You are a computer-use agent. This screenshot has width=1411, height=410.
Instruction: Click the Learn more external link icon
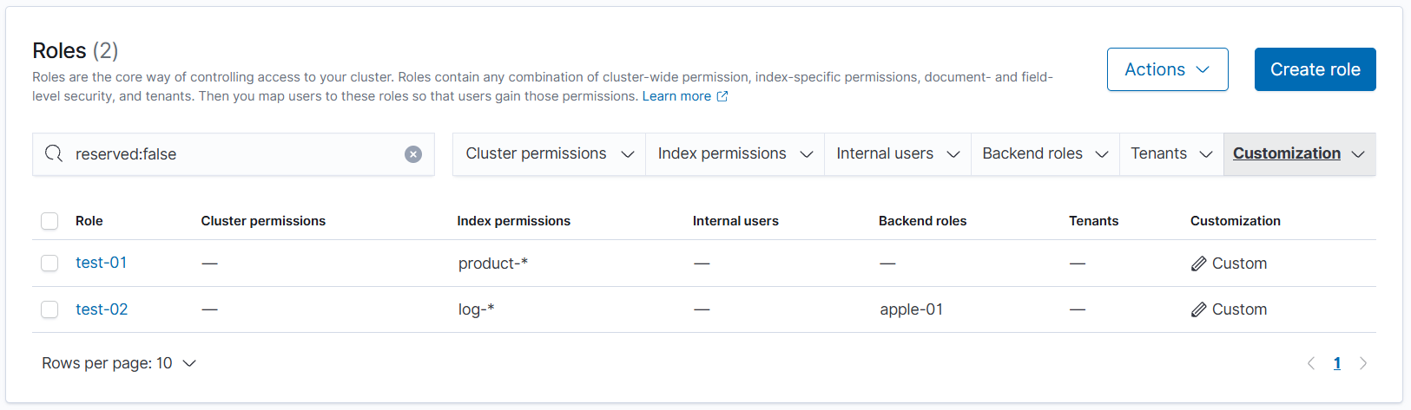[x=722, y=96]
